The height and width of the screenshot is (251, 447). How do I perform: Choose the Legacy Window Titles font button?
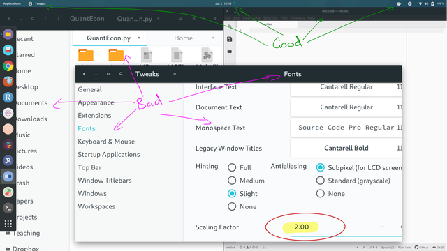[346, 148]
